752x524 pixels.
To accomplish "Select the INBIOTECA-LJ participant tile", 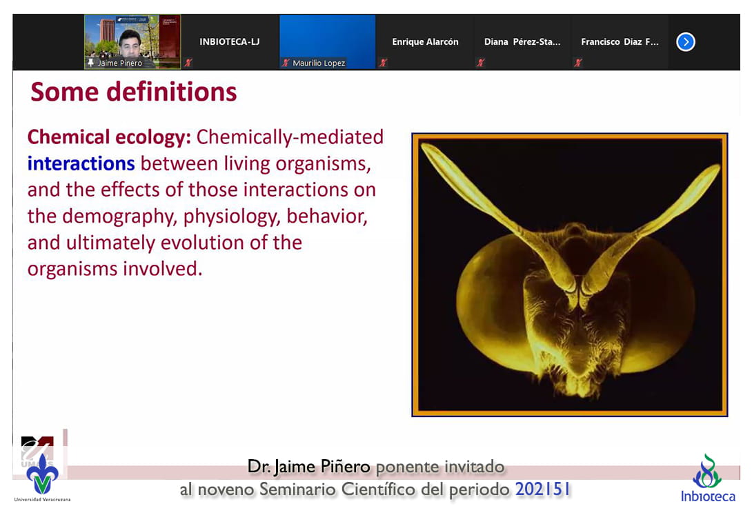I will tap(229, 42).
